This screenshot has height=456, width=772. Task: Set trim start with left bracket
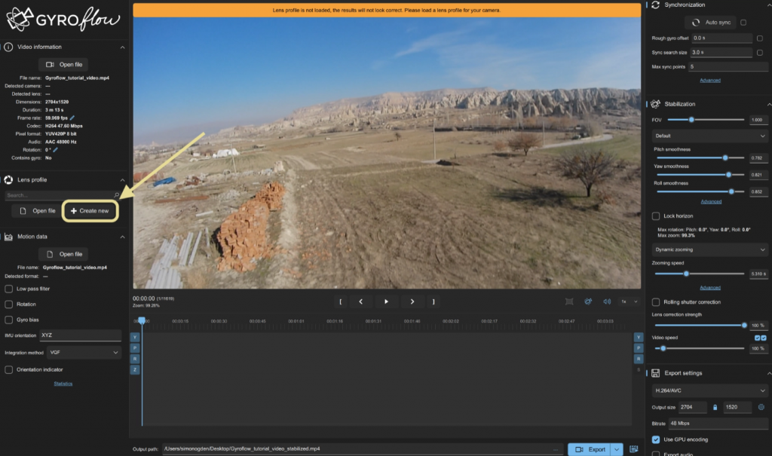tap(340, 302)
